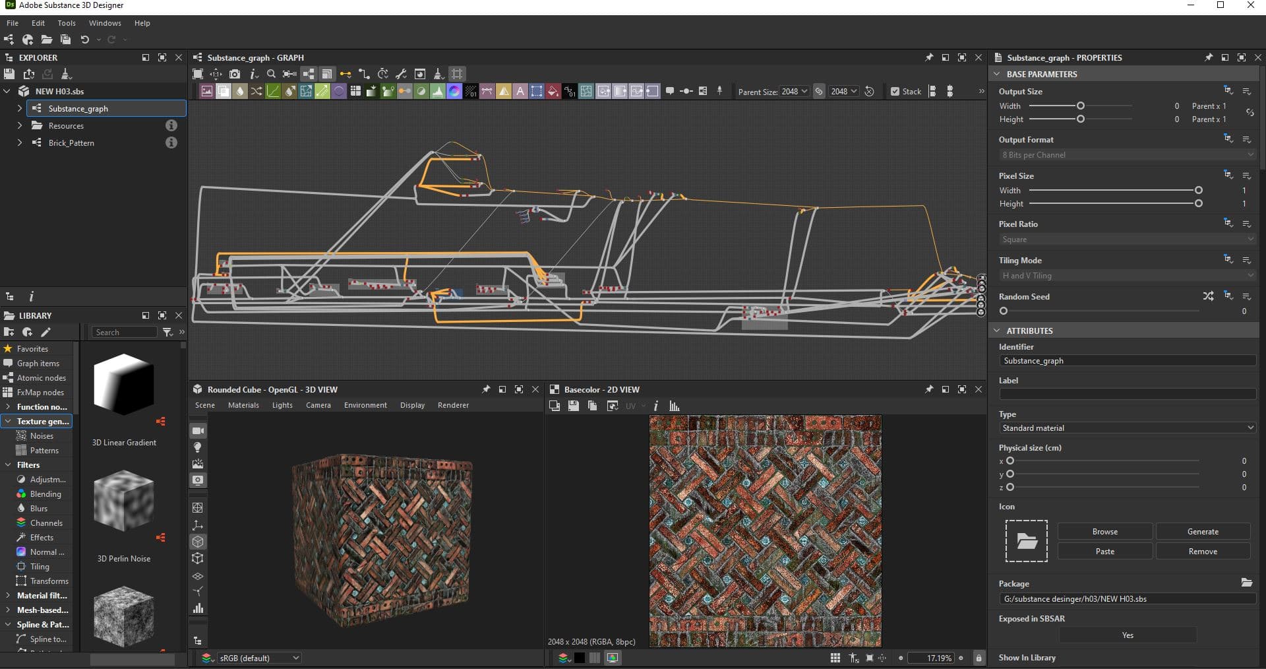Toggle the Output Size width-height link icon
This screenshot has height=669, width=1266.
[1250, 113]
